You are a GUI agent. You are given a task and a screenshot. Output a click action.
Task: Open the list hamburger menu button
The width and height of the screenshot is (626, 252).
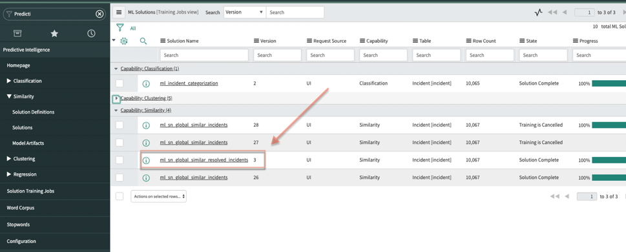(119, 12)
